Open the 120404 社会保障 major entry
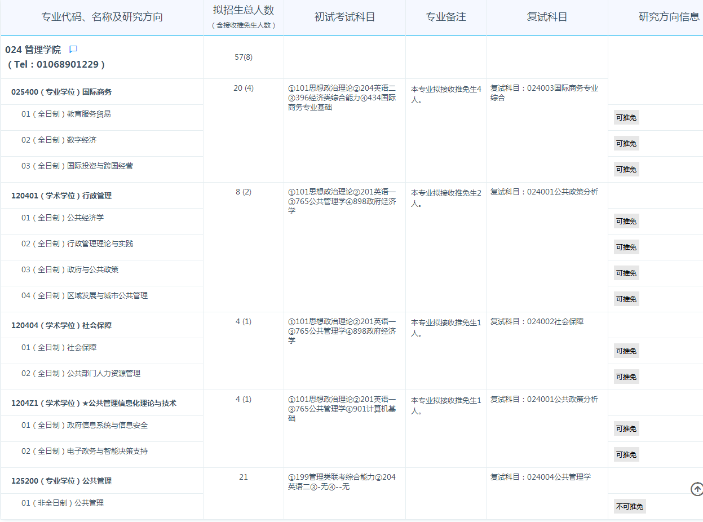Screen dimensions: 703x522 (61, 325)
